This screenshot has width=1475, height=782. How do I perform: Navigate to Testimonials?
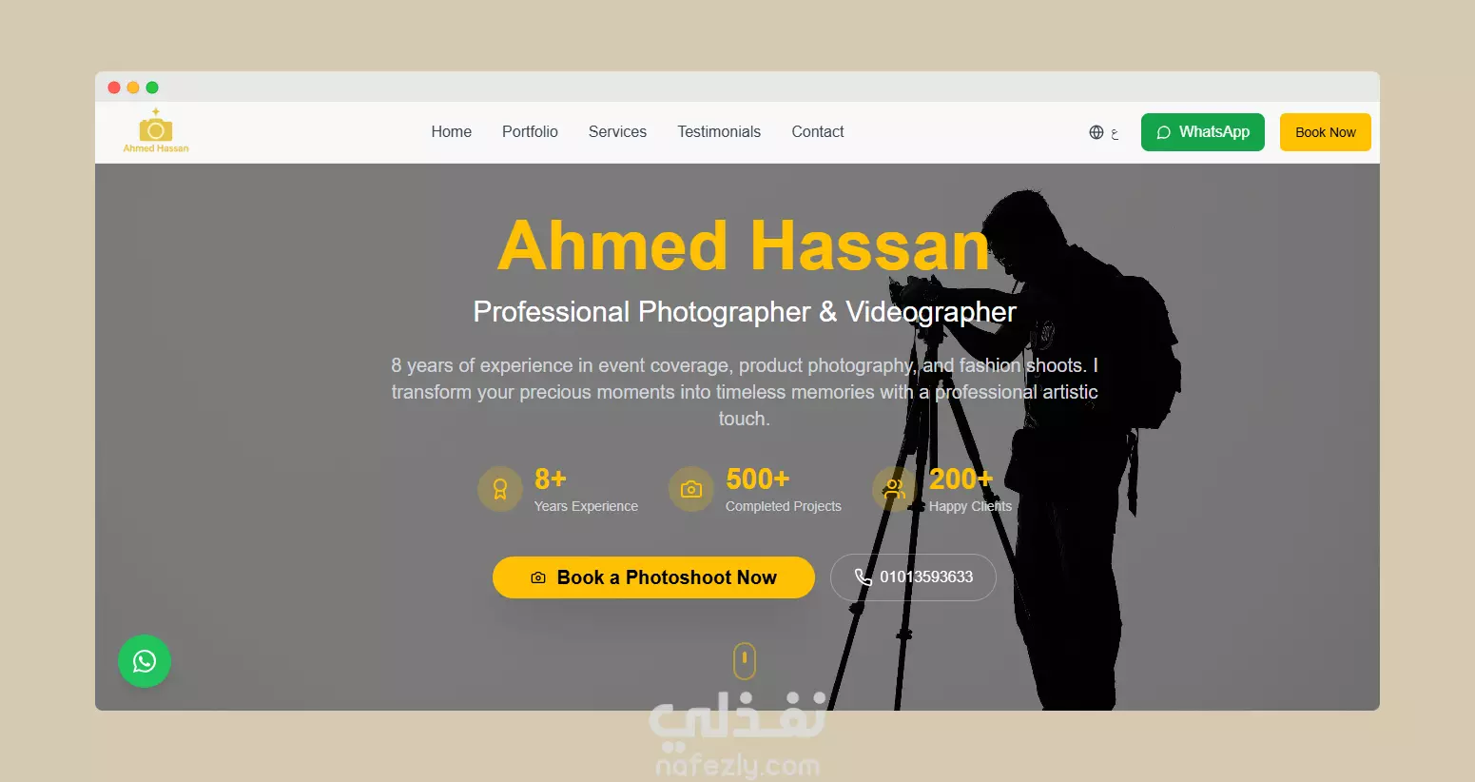click(x=719, y=132)
